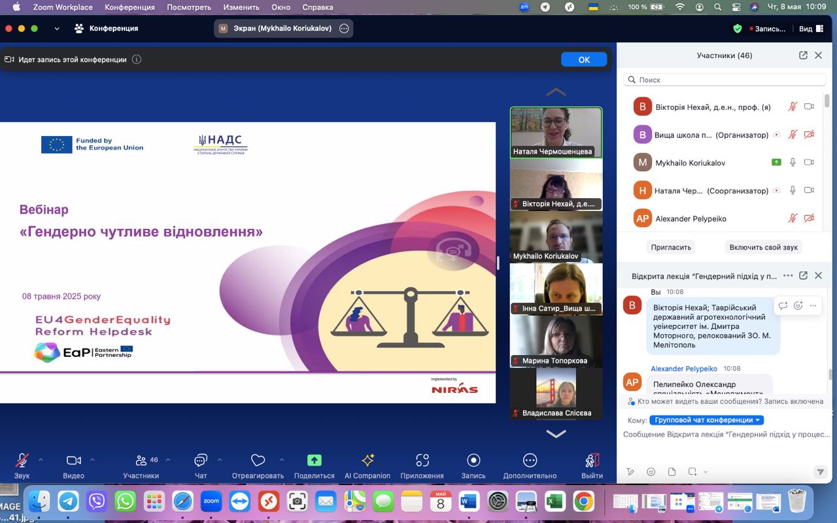Pop out the Участники participants panel
The height and width of the screenshot is (523, 837).
803,56
